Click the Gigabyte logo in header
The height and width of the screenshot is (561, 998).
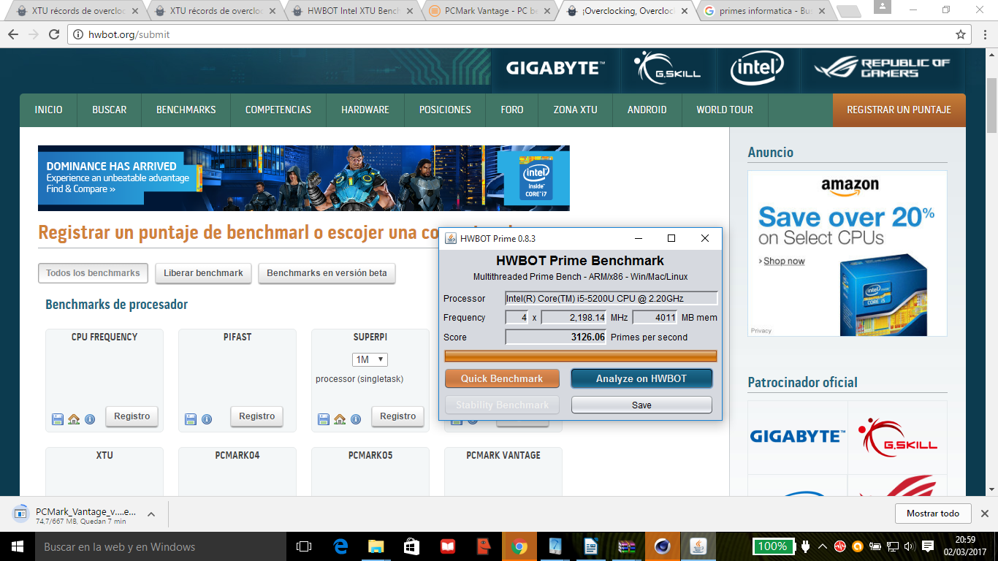[555, 68]
